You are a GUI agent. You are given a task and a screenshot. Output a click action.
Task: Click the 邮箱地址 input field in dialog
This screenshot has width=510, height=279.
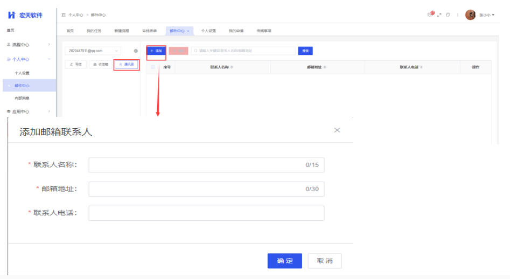pos(206,189)
